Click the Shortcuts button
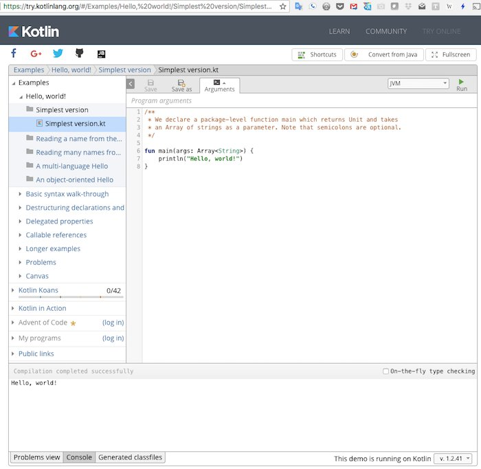The height and width of the screenshot is (469, 481). (x=317, y=54)
